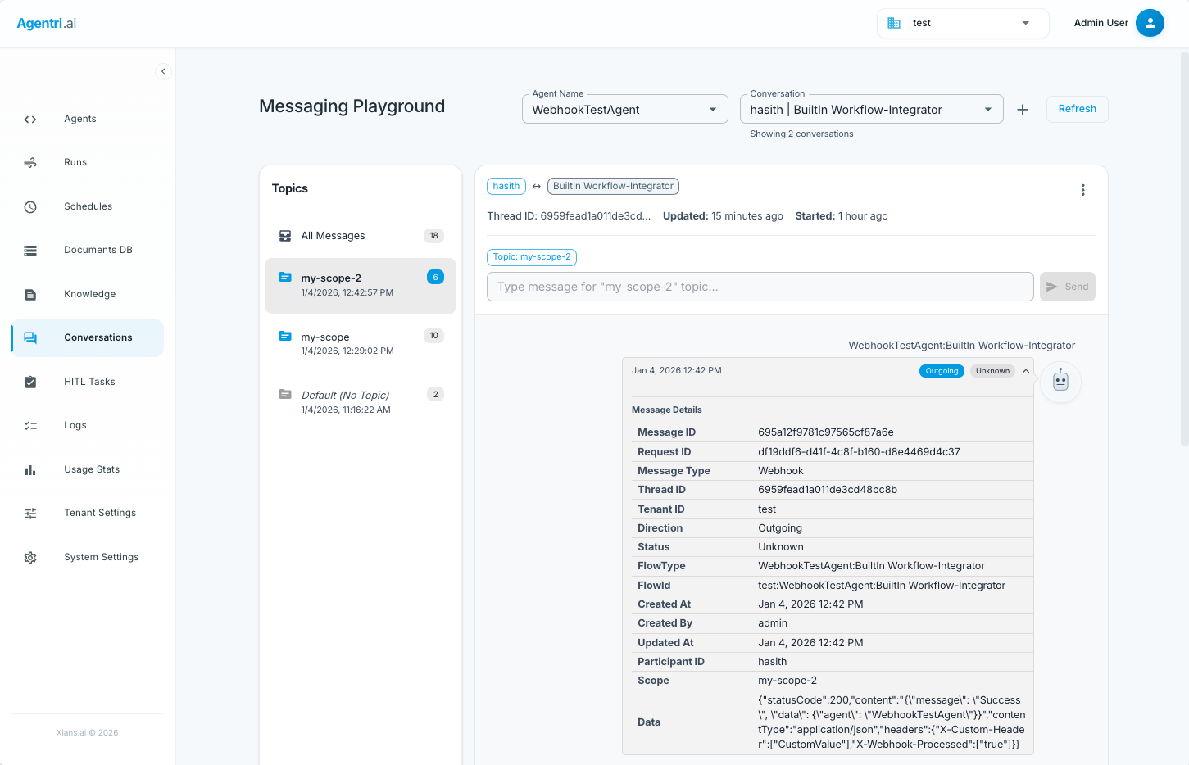
Task: Open the Knowledge section
Action: tap(89, 294)
